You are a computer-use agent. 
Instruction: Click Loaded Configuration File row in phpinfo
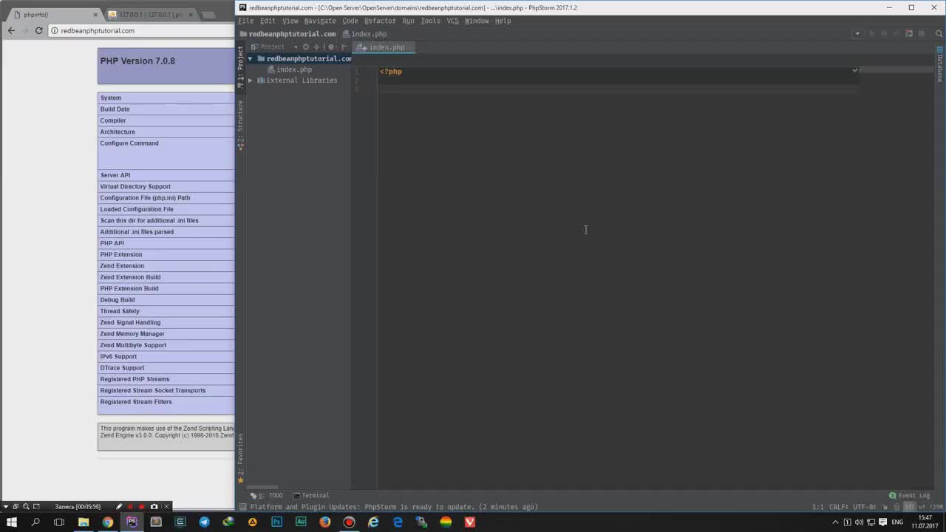166,209
